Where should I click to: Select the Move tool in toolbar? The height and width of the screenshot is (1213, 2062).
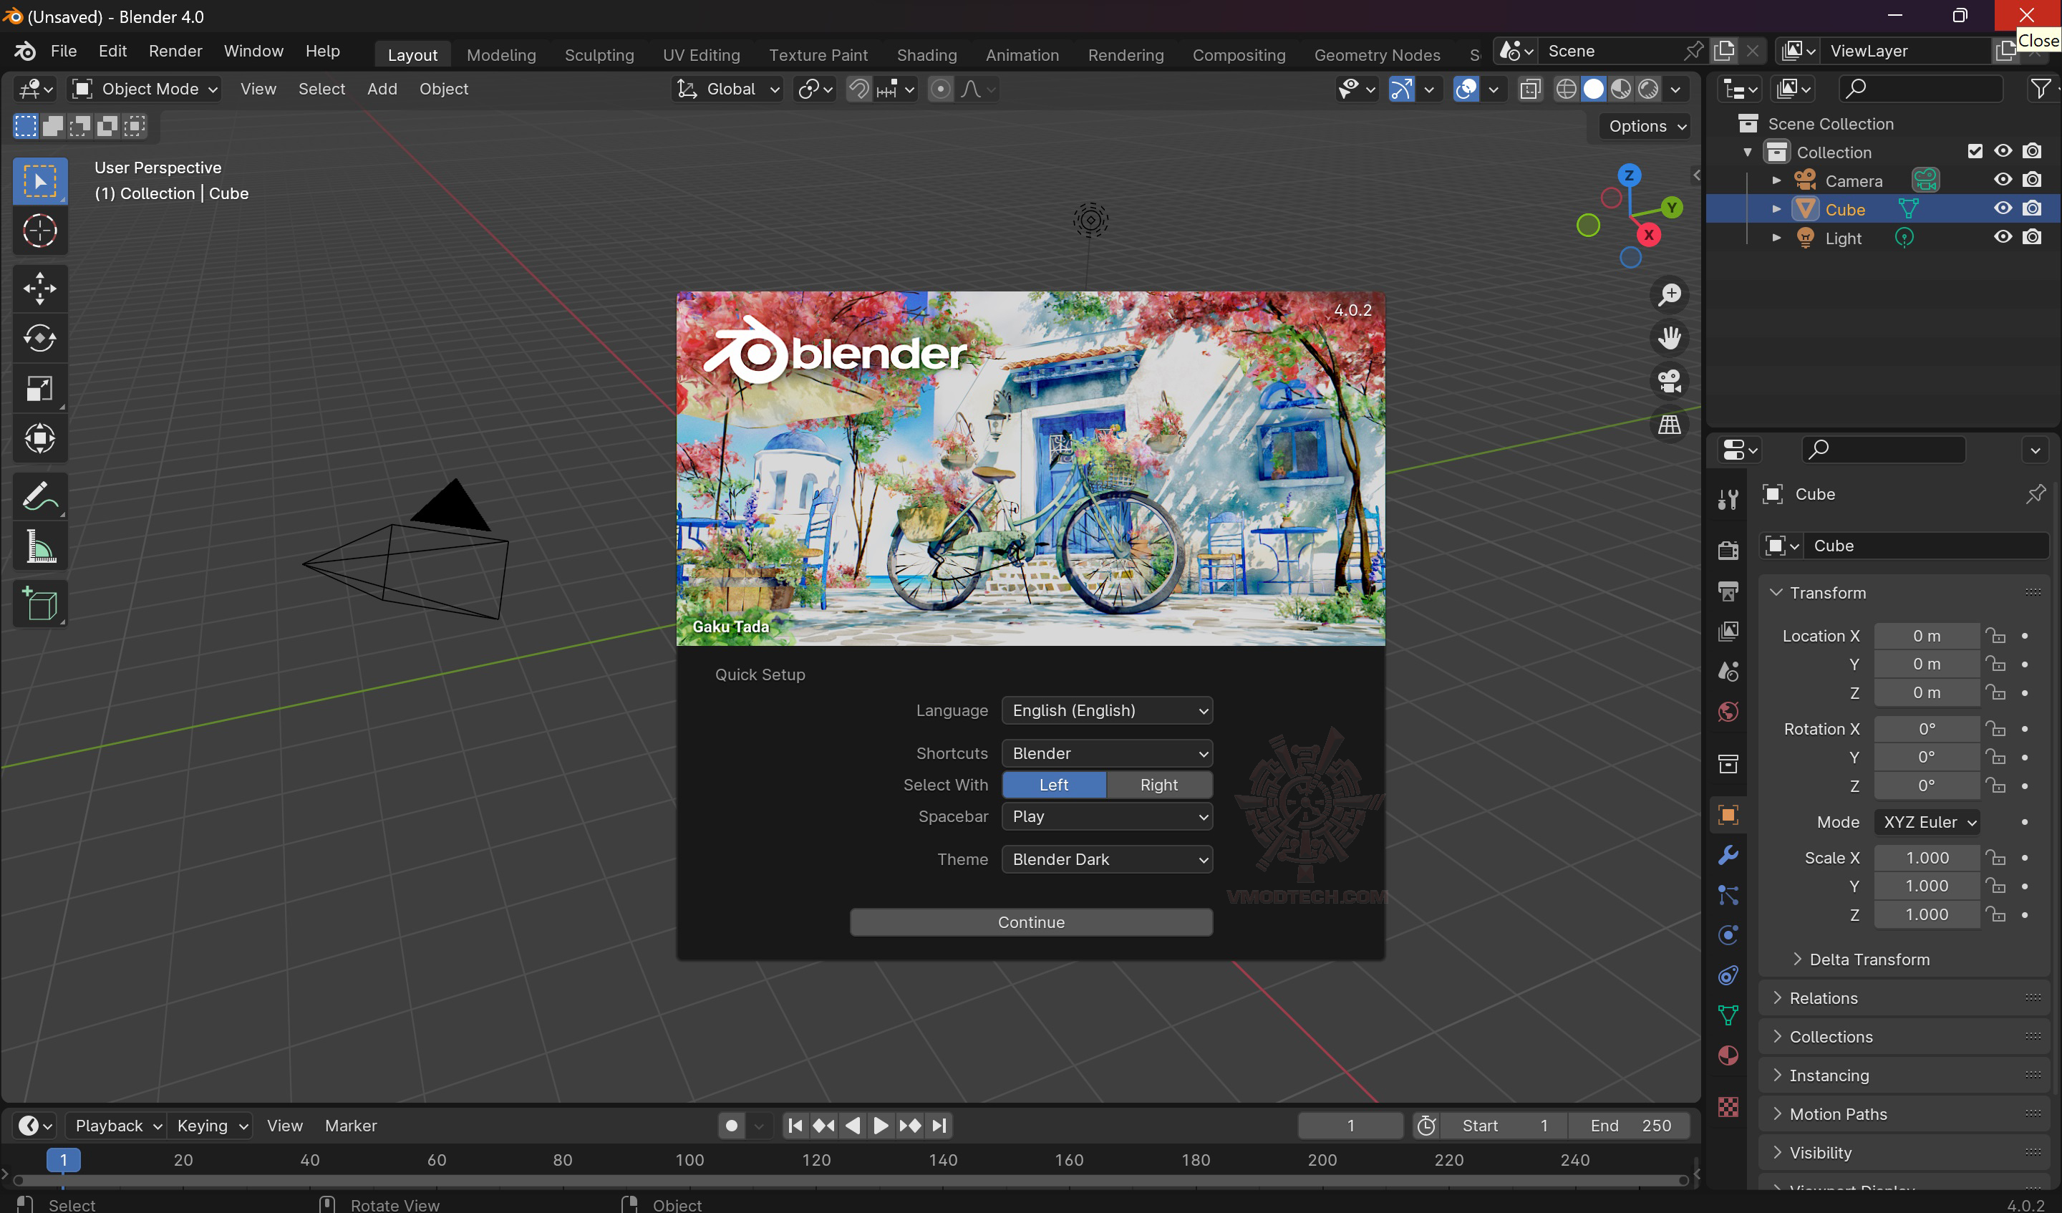(39, 288)
